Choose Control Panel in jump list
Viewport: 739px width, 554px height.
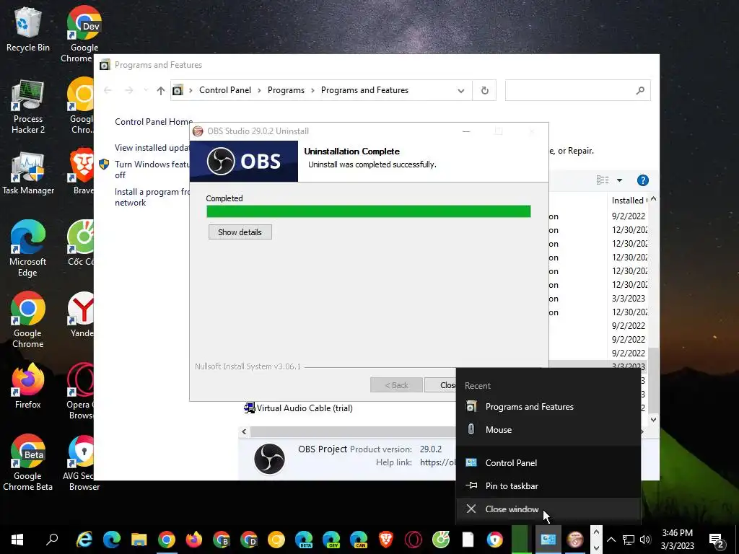coord(548,462)
